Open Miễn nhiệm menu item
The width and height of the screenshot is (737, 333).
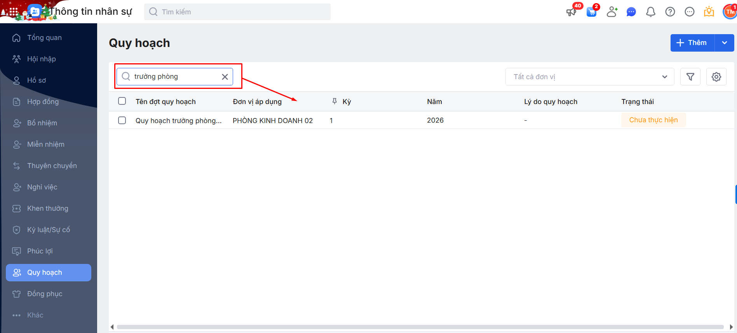point(49,144)
